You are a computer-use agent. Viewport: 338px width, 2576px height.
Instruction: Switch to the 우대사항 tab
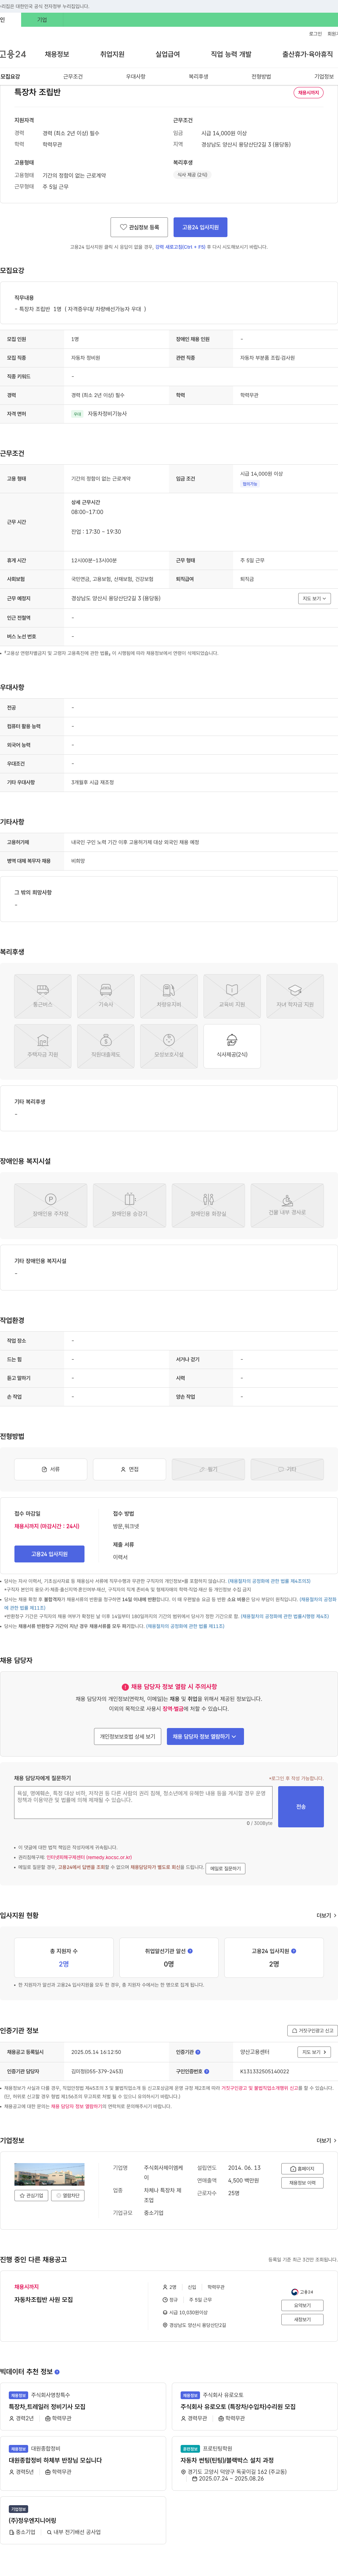click(x=136, y=76)
